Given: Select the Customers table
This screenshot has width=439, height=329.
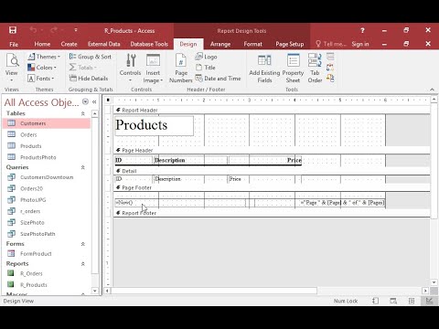Looking at the screenshot, I should click(47, 123).
